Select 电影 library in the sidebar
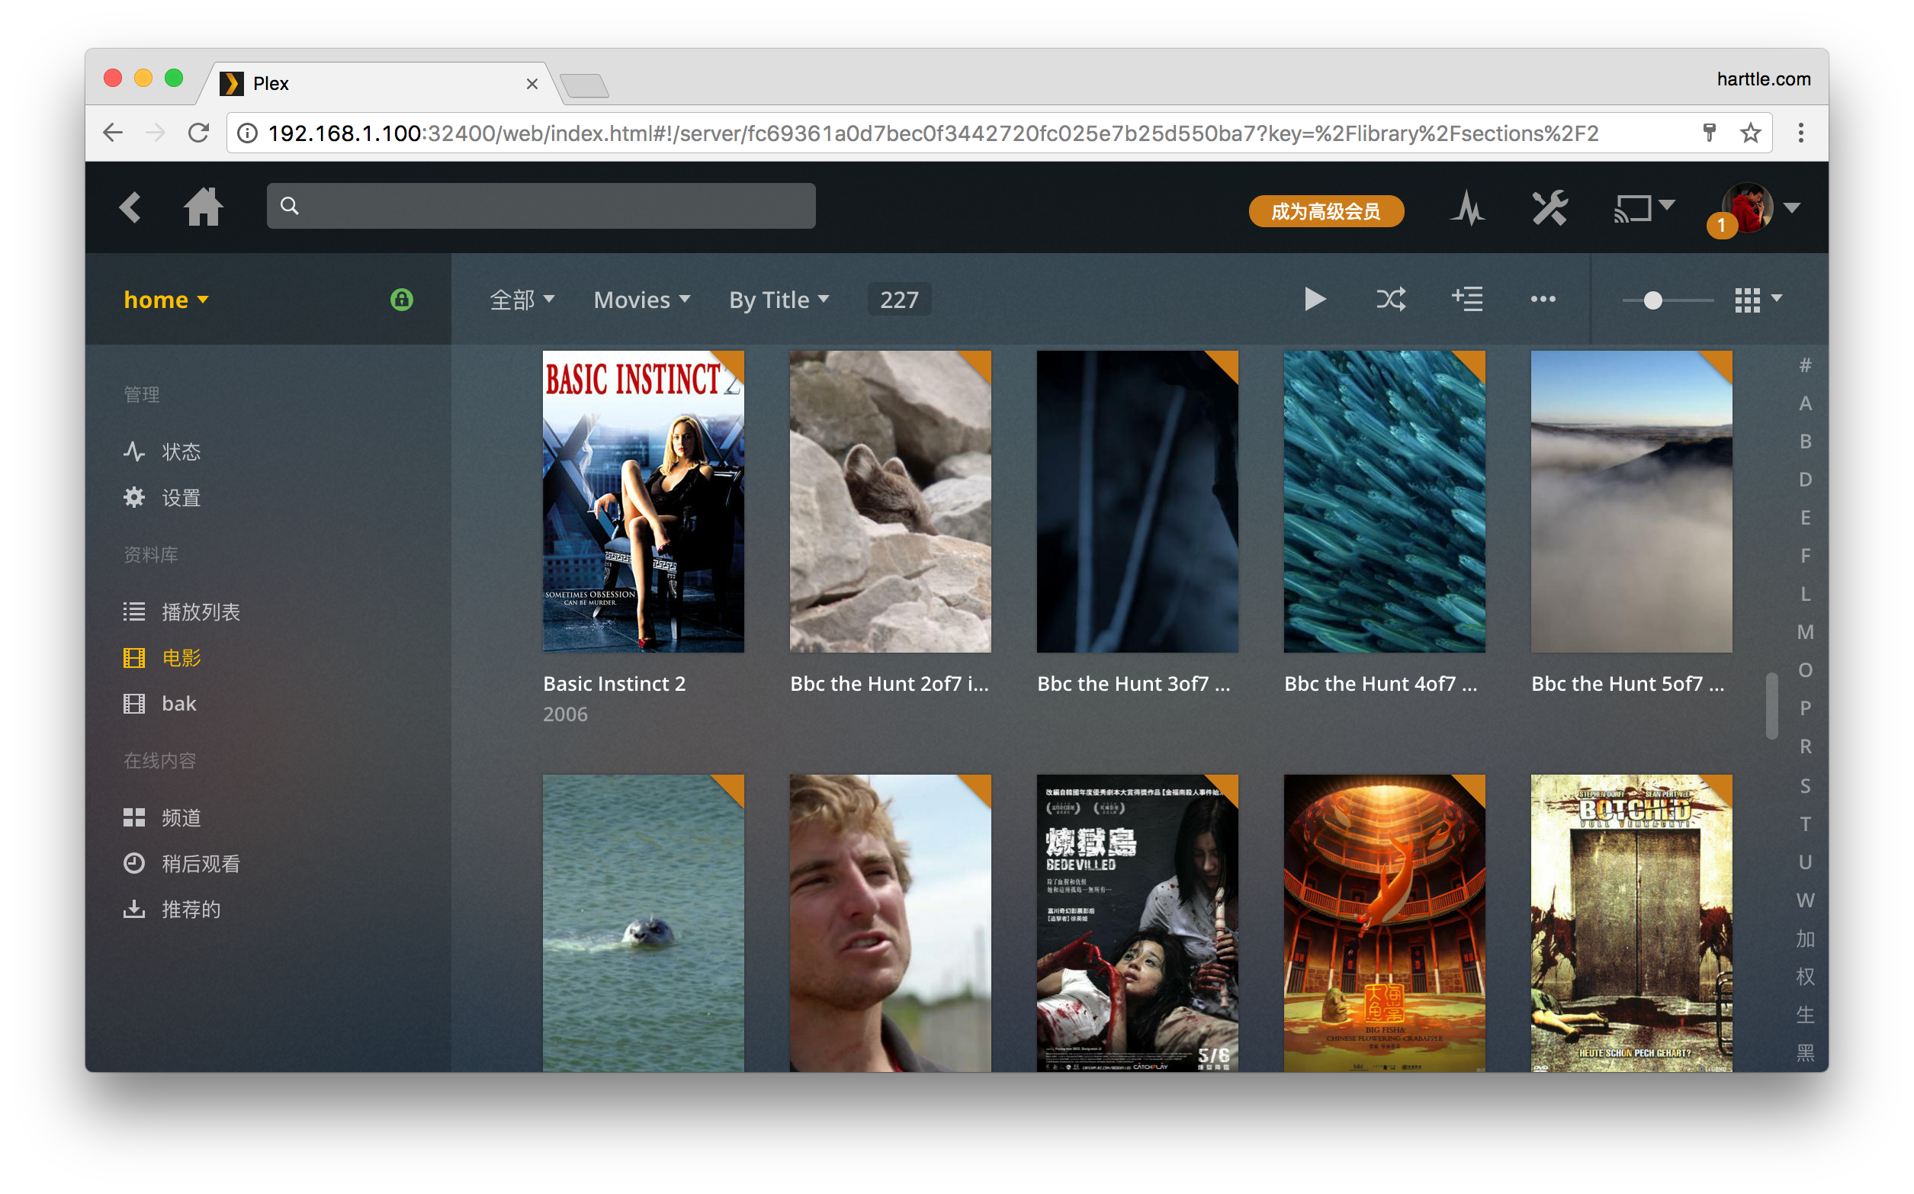Image resolution: width=1914 pixels, height=1194 pixels. pos(181,657)
